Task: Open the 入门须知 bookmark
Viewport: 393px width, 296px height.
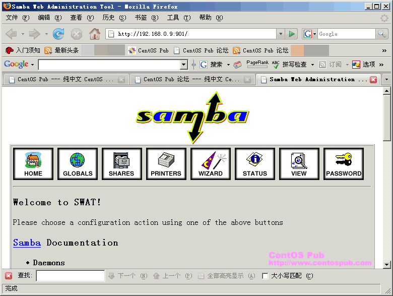Action: click(23, 50)
